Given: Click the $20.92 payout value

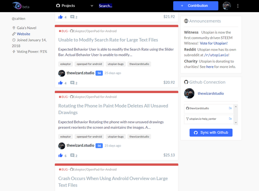Looking at the screenshot, I should click(x=169, y=83).
